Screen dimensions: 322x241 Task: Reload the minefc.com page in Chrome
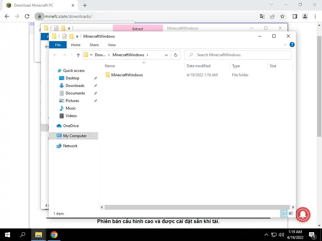pos(27,16)
